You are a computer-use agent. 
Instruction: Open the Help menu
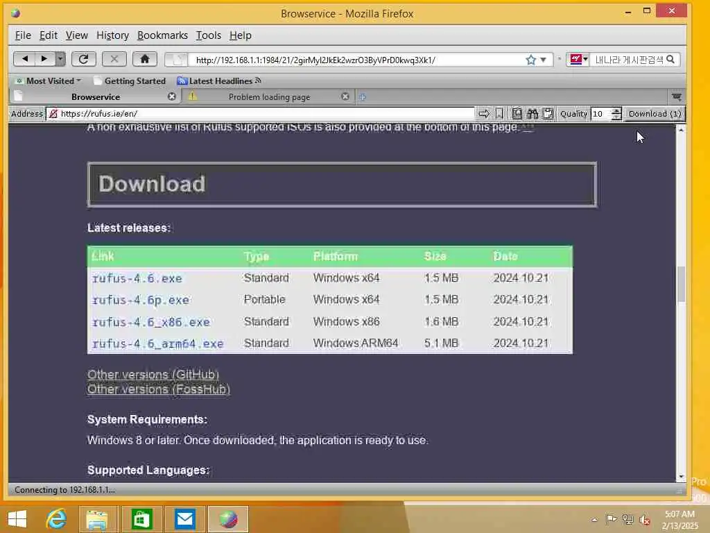(240, 35)
